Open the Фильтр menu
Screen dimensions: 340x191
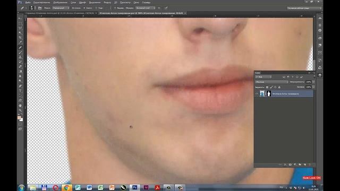107,2
